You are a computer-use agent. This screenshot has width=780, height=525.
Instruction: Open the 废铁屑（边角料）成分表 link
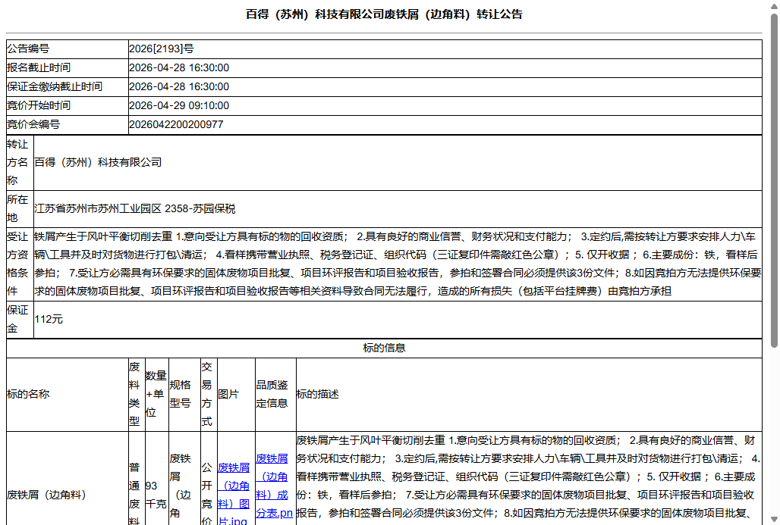(x=272, y=486)
